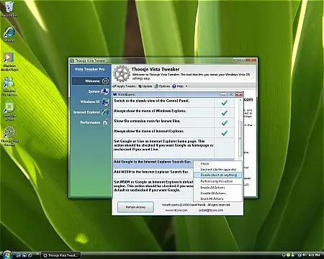Open the Windows UI section

point(94,101)
